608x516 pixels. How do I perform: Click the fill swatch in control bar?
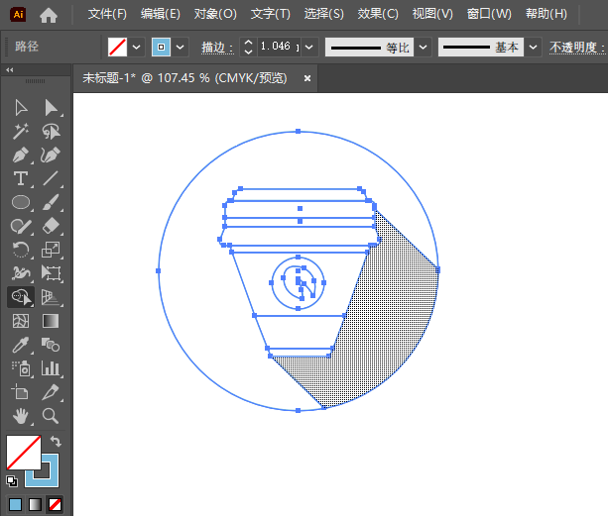(x=117, y=48)
